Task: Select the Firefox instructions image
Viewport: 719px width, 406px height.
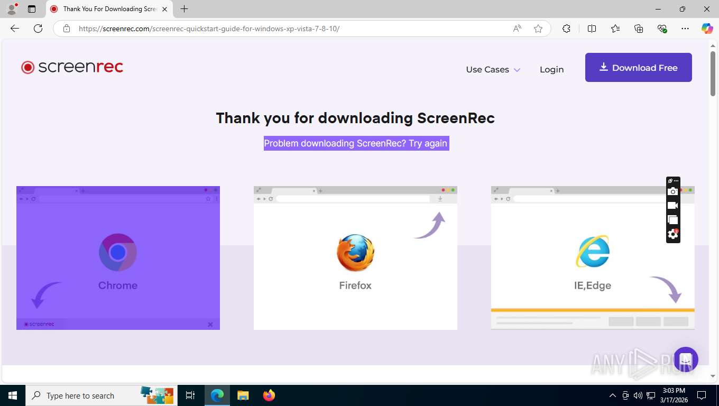Action: click(x=355, y=258)
